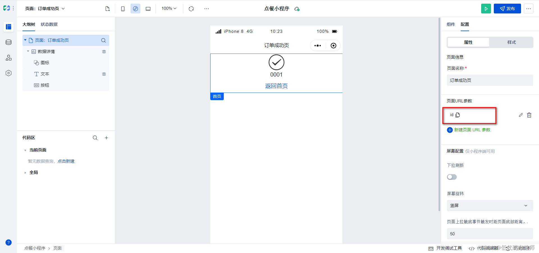This screenshot has width=539, height=253.
Task: Open the new page icon in toolbar
Action: click(x=108, y=9)
